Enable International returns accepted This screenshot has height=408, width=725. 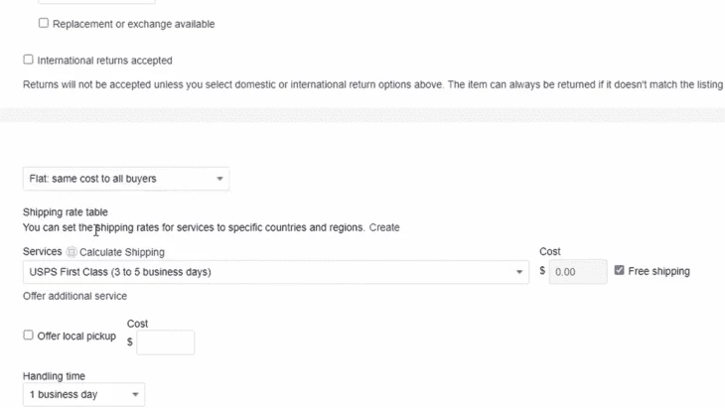click(28, 60)
